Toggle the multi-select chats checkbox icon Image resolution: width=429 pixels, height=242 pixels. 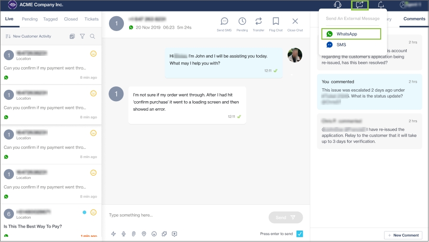point(72,36)
